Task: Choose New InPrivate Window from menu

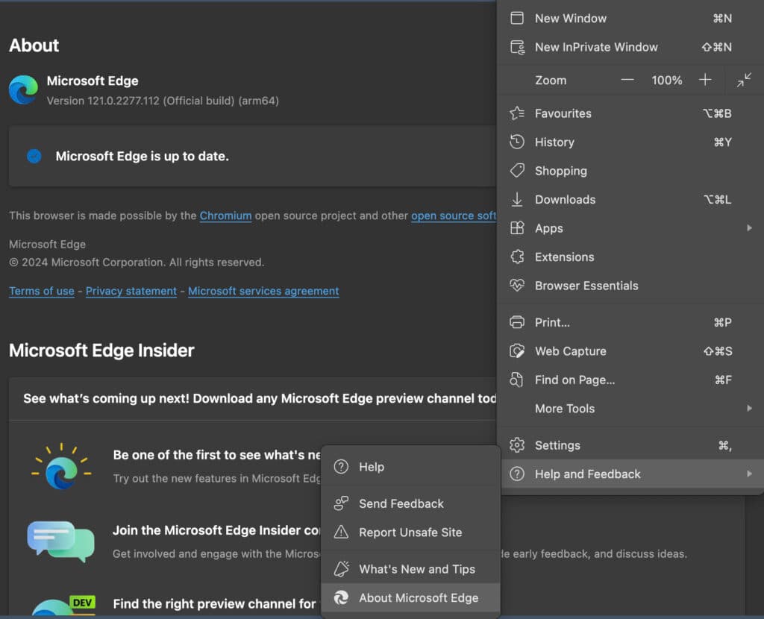Action: 596,47
